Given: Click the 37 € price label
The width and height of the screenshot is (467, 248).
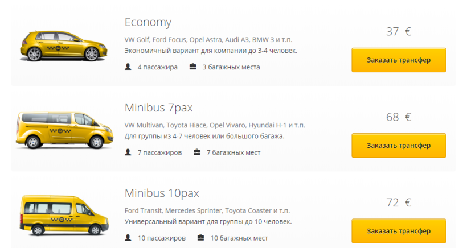Looking at the screenshot, I should click(398, 32).
